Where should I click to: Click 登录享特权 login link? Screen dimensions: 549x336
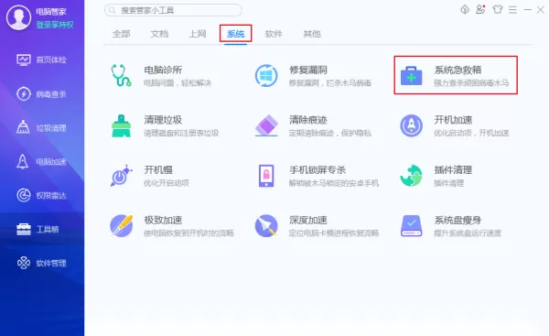pos(55,25)
